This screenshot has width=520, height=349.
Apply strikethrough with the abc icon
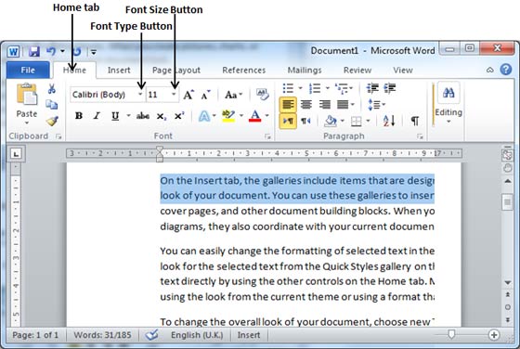click(143, 116)
